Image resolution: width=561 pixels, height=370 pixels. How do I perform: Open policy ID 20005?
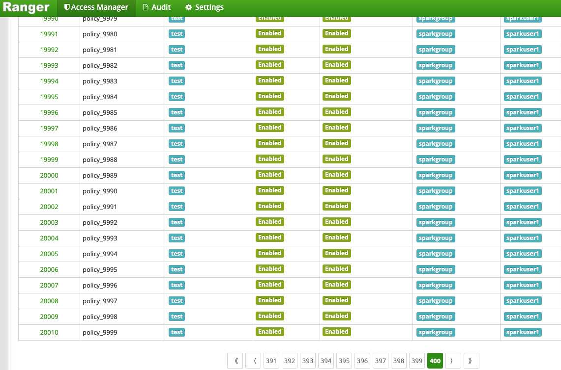point(49,254)
